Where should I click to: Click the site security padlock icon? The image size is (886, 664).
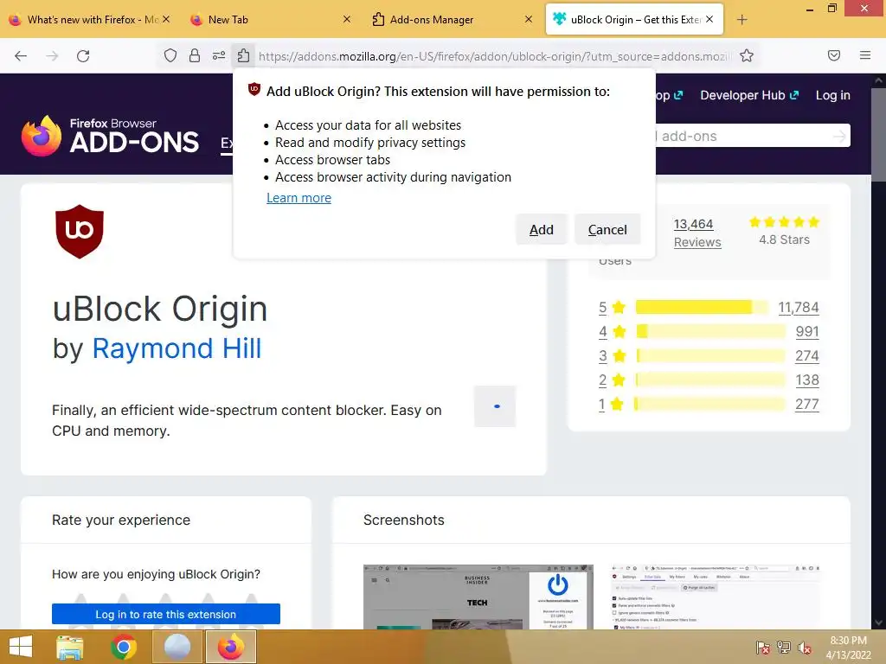coord(195,55)
